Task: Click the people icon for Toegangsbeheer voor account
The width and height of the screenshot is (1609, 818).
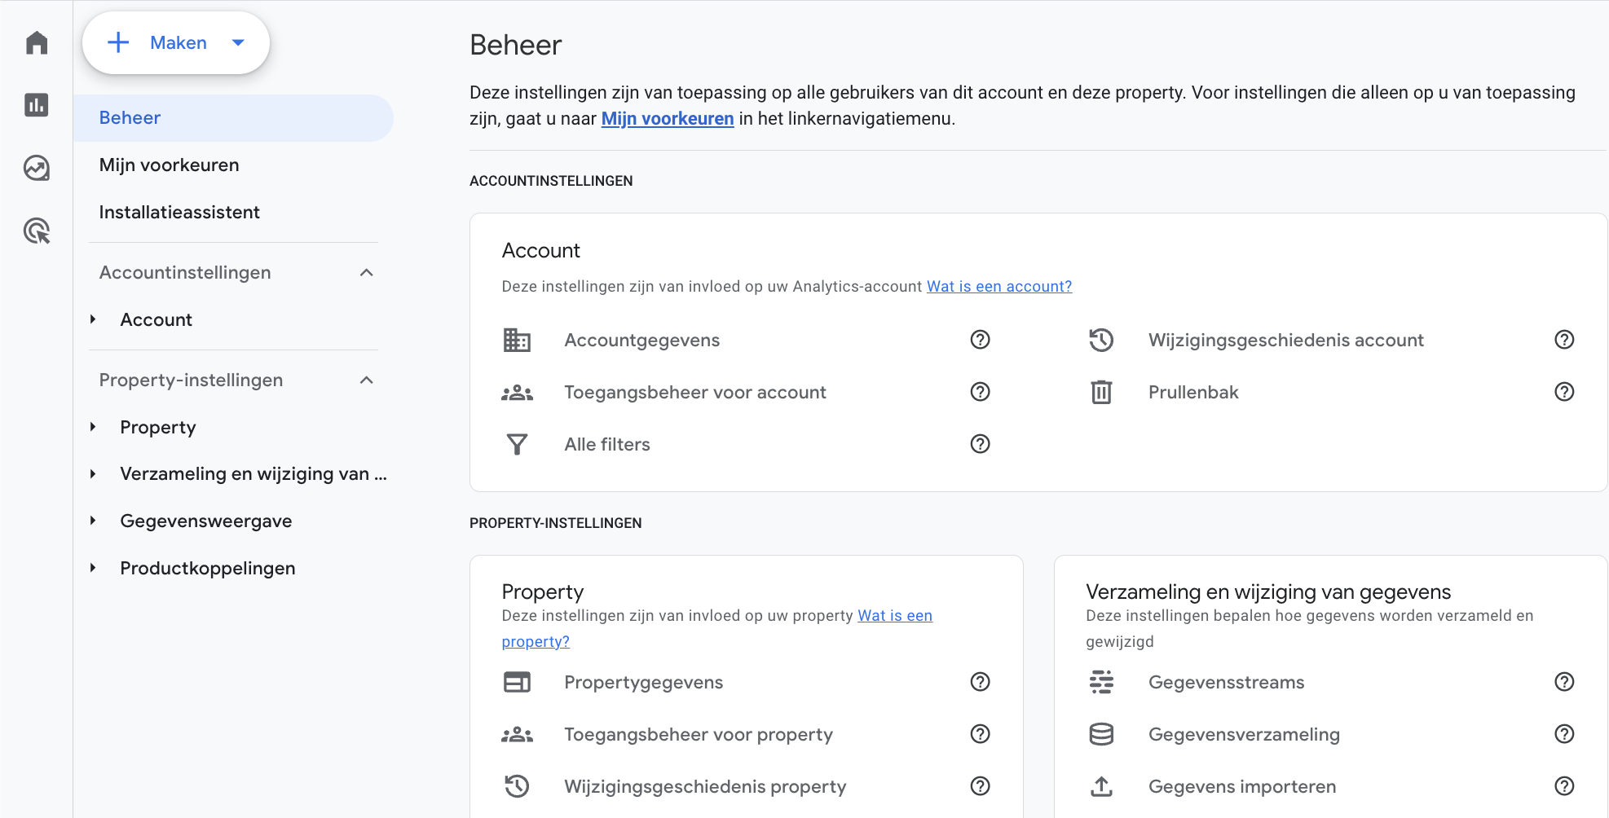Action: 517,393
